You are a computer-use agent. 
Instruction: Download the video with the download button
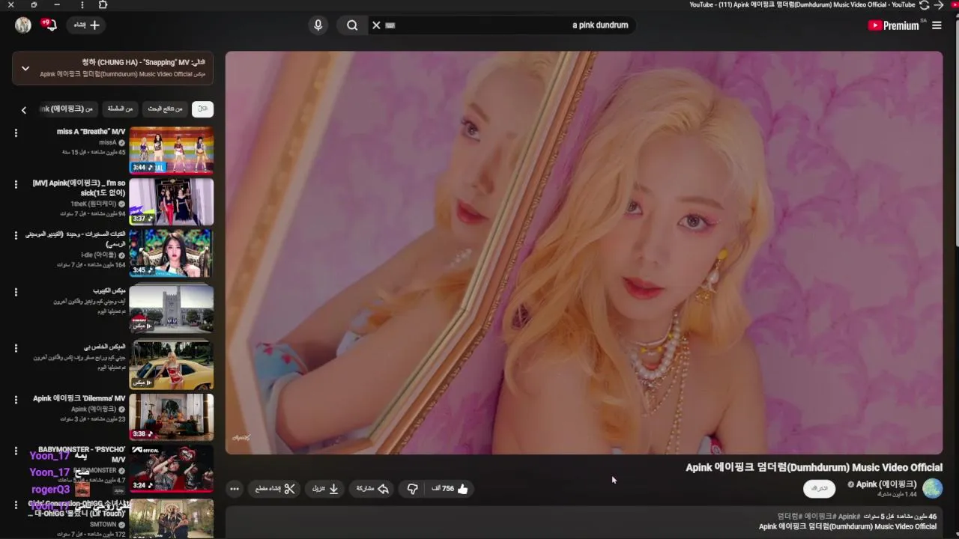pyautogui.click(x=325, y=489)
